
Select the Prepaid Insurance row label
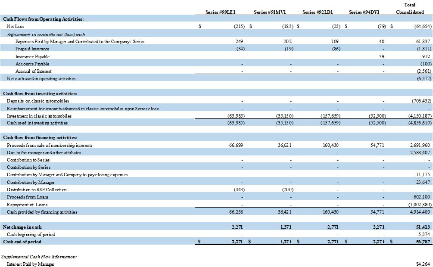pyautogui.click(x=32, y=49)
